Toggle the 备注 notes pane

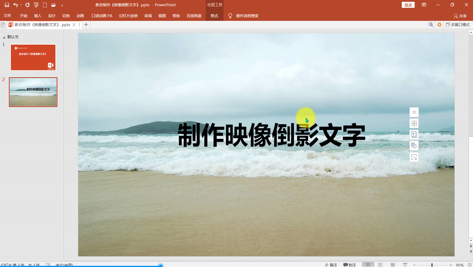(331, 265)
